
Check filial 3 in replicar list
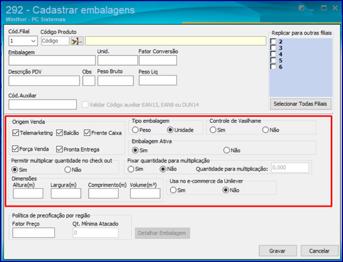coord(273,48)
